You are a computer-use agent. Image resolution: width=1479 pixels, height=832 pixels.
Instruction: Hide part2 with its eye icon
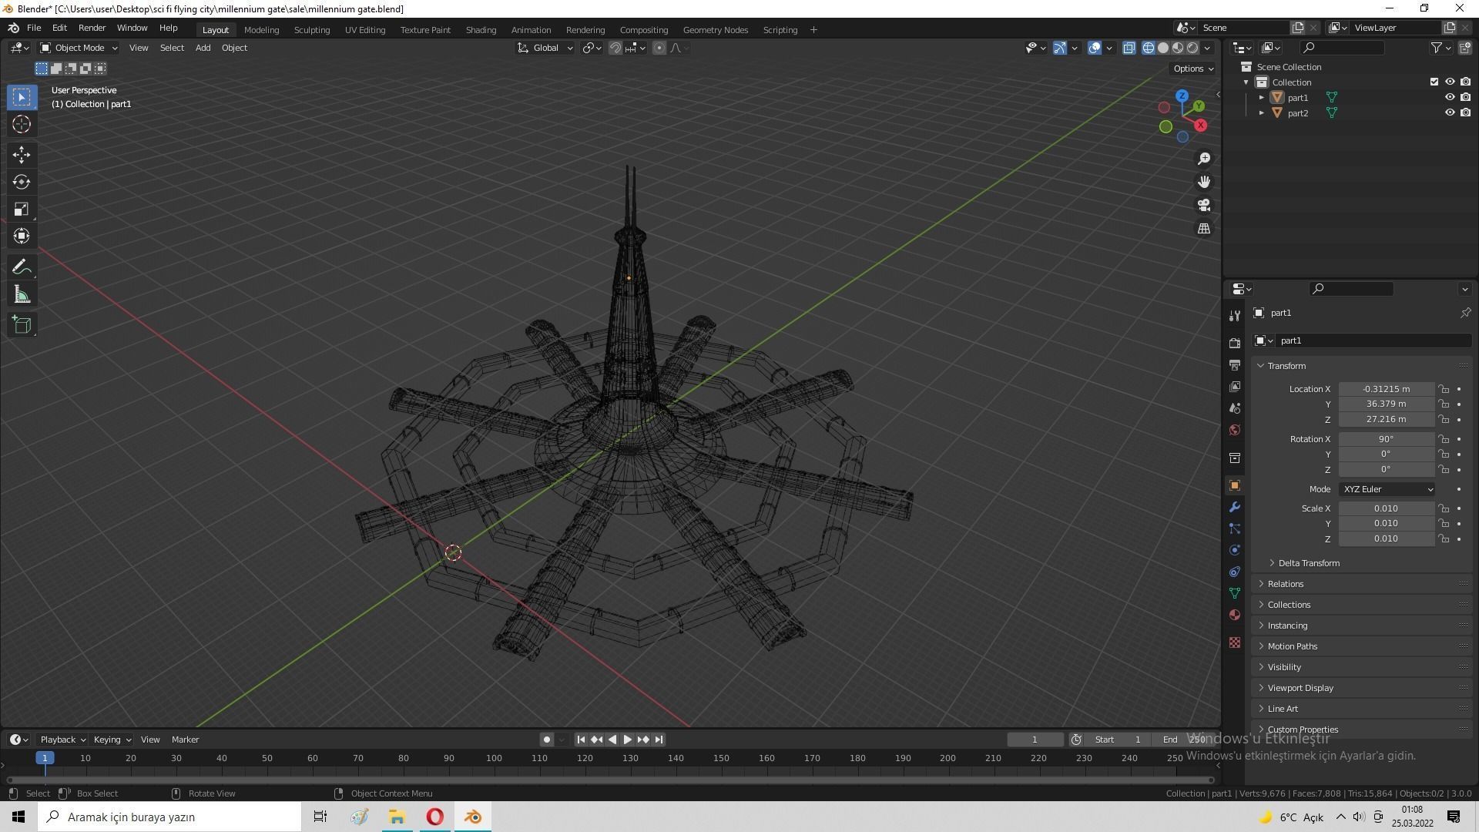[1449, 112]
